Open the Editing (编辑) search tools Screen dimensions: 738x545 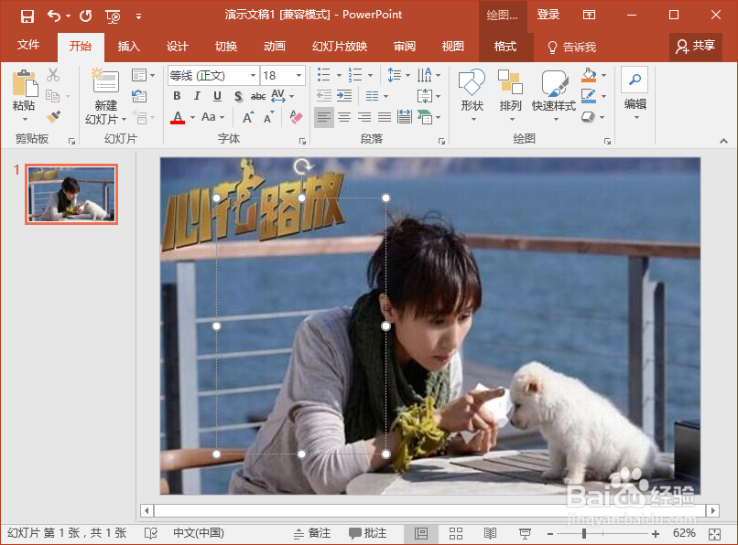coord(635,93)
